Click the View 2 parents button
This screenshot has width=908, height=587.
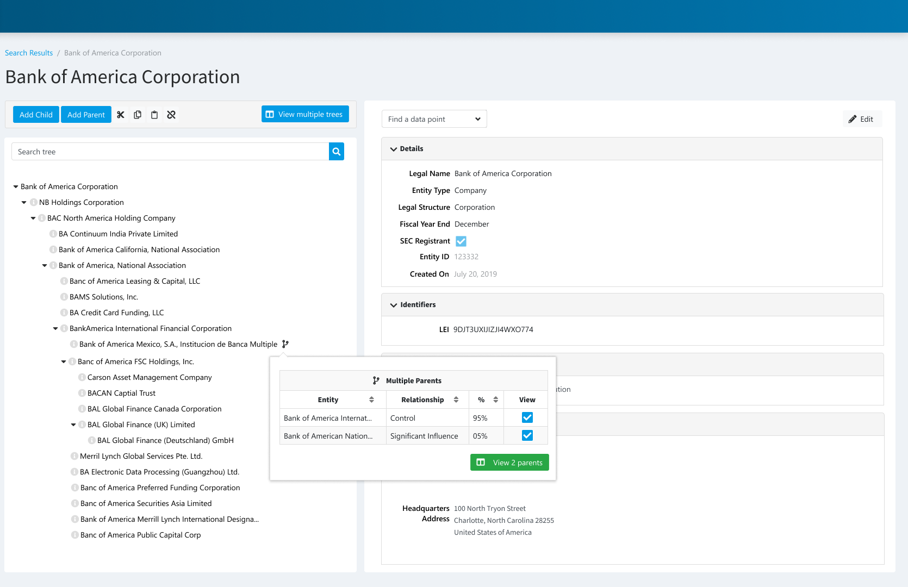coord(509,462)
